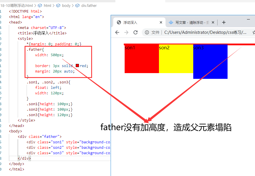Click the opening <style> tag line

tap(25, 39)
